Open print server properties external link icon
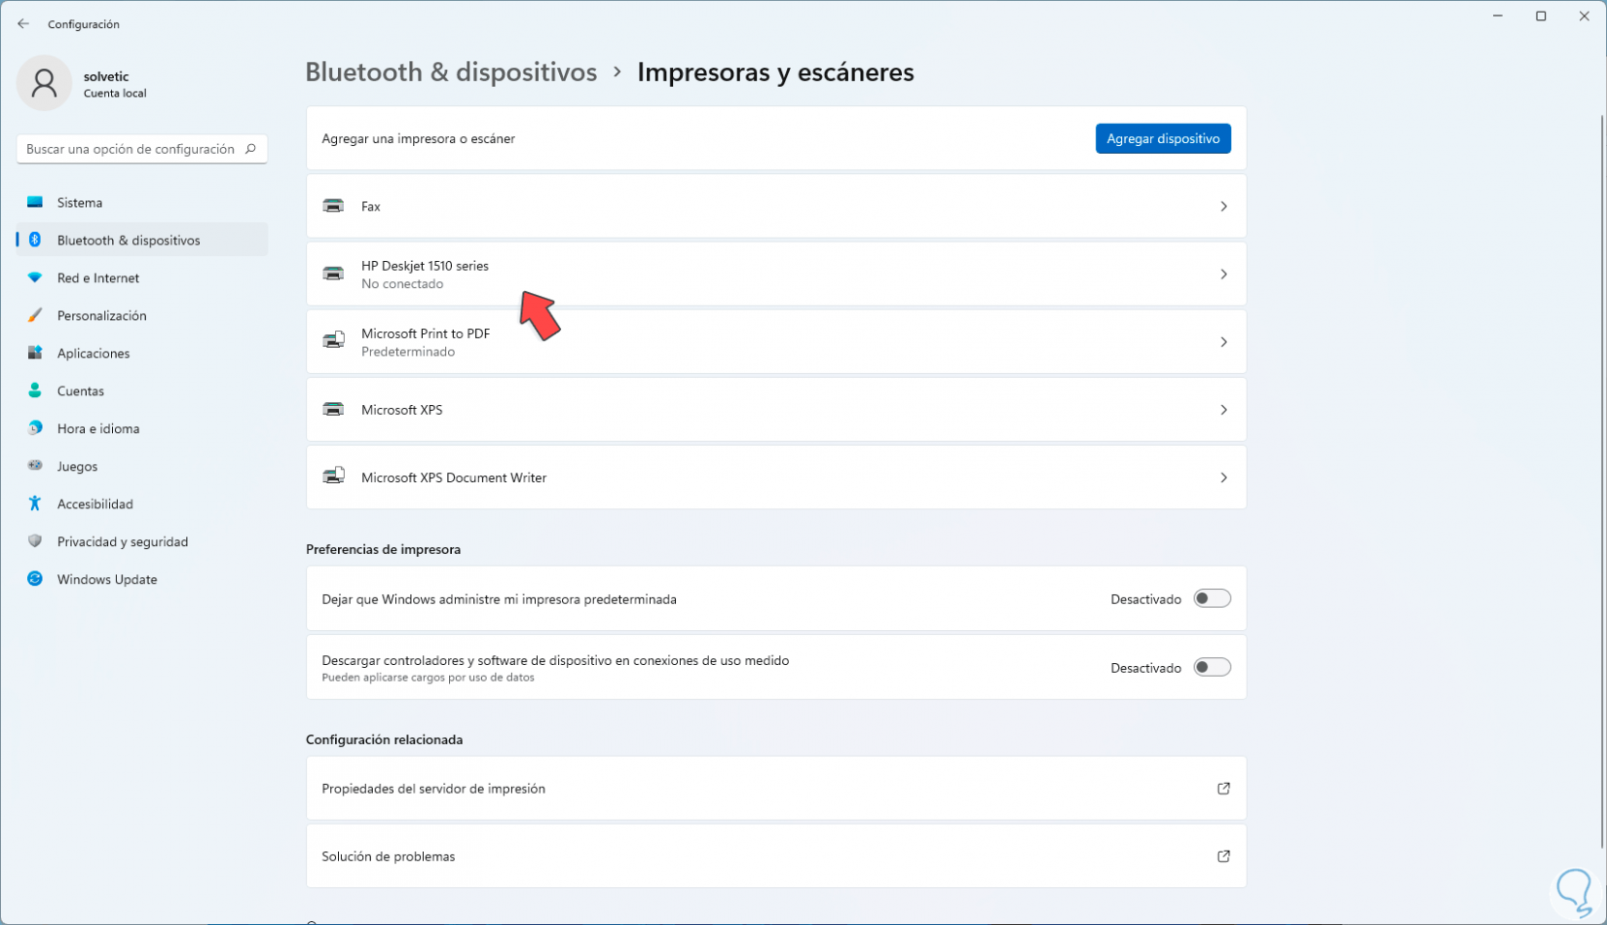1607x925 pixels. [x=1223, y=789]
